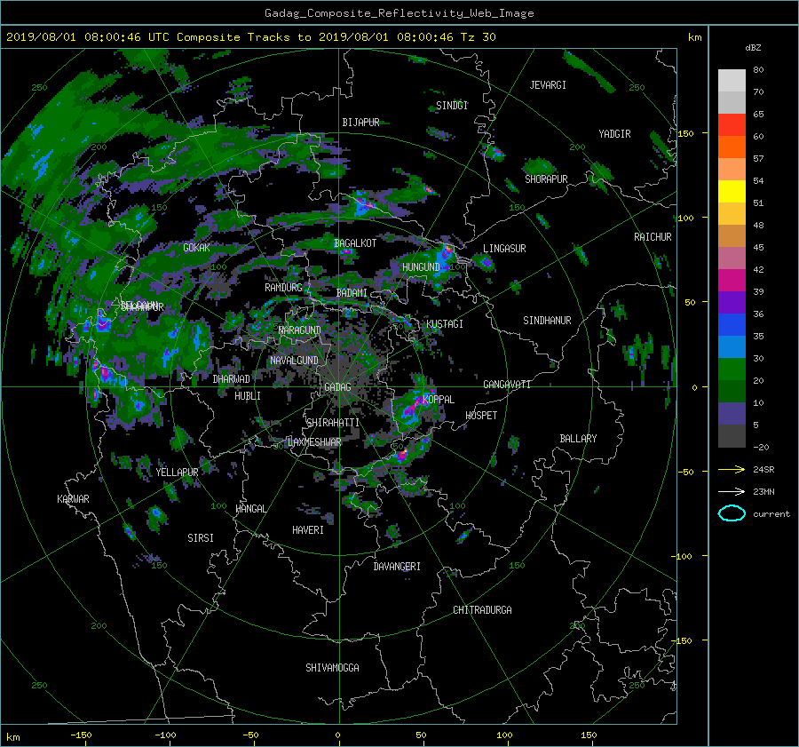Pick the bright yellow 51-54 dBZ swatch
Screen dimensions: 799x747
pyautogui.click(x=732, y=192)
